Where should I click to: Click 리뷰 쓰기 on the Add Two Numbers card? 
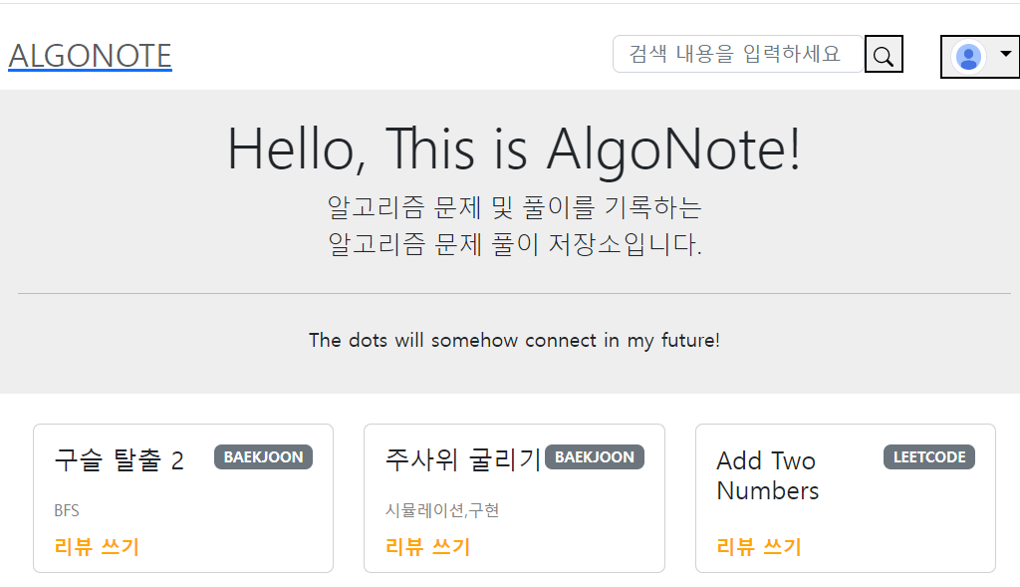pyautogui.click(x=757, y=546)
